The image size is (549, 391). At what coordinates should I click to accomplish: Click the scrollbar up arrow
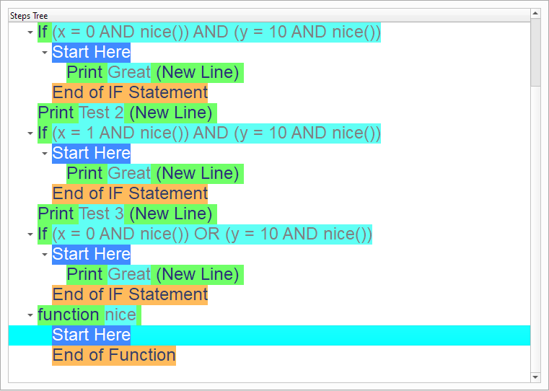tap(535, 14)
